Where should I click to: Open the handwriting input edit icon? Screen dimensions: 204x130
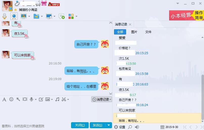point(41,100)
